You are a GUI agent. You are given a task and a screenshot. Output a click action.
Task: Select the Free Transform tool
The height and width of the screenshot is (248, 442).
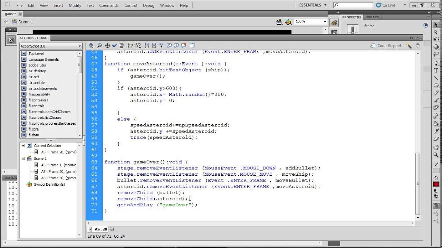(x=436, y=40)
